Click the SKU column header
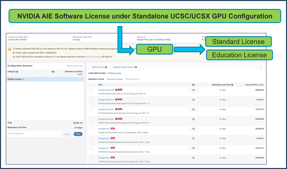The height and width of the screenshot is (169, 287). (100, 85)
